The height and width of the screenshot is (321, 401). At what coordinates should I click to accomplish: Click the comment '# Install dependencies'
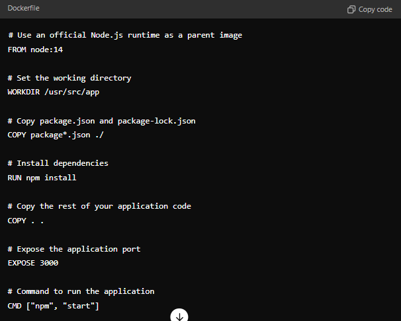pos(58,163)
